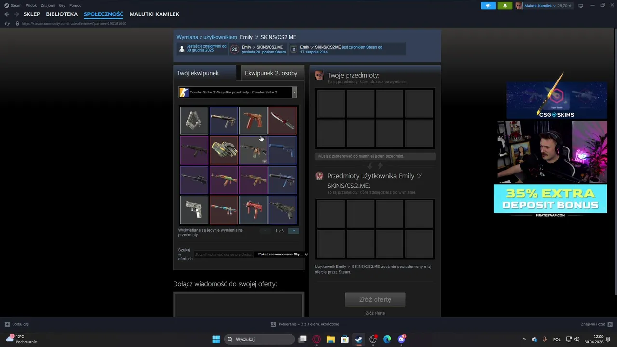This screenshot has height=347, width=617.
Task: Open Microsoft Edge from the taskbar
Action: 387,339
